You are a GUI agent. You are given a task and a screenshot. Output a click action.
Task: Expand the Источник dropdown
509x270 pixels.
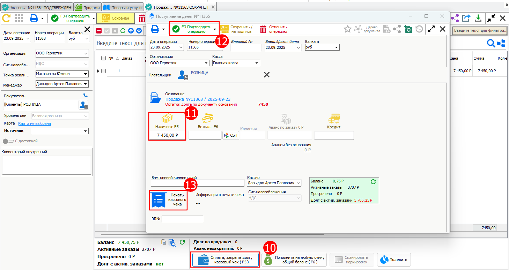coord(85,131)
